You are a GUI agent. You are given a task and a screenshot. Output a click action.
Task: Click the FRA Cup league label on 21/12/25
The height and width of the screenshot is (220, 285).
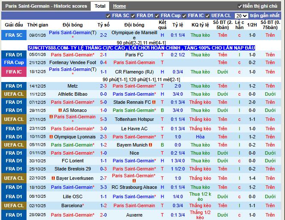[14, 62]
